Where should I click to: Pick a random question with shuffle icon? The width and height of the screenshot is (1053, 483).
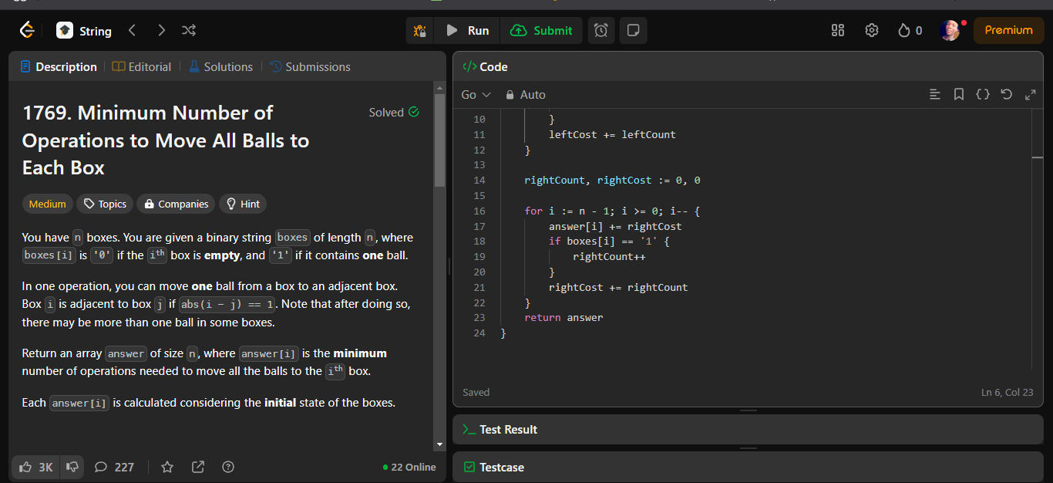click(188, 30)
